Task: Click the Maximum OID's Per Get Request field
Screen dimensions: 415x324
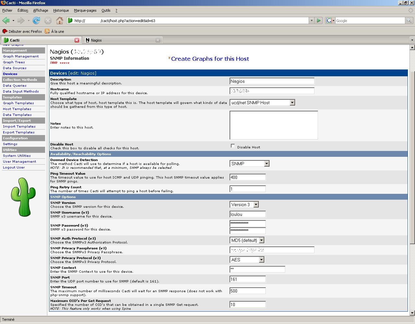Action: [x=248, y=305]
